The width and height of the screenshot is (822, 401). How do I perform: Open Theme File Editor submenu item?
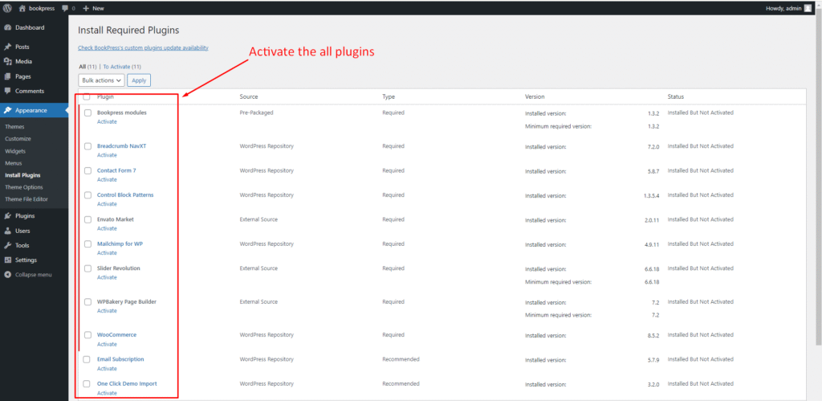coord(26,199)
